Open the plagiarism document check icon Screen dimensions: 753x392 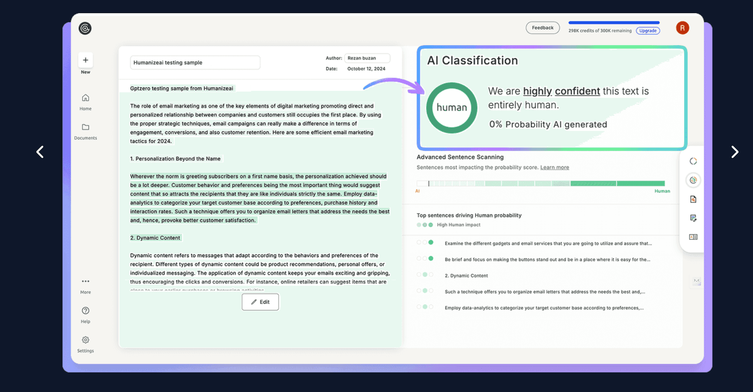pyautogui.click(x=693, y=199)
